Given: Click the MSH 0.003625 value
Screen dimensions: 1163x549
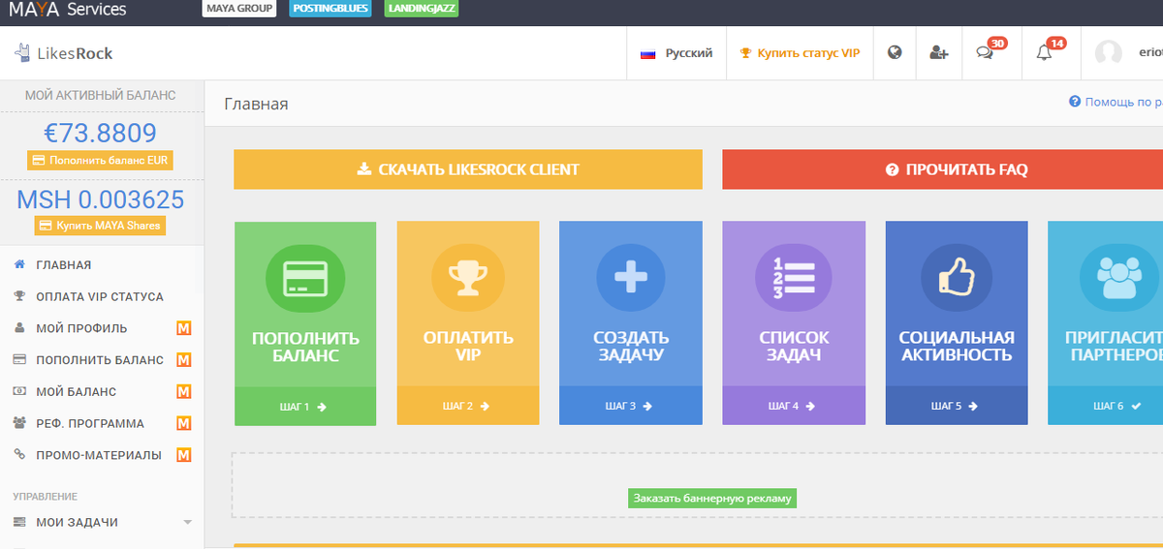Looking at the screenshot, I should coord(101,199).
